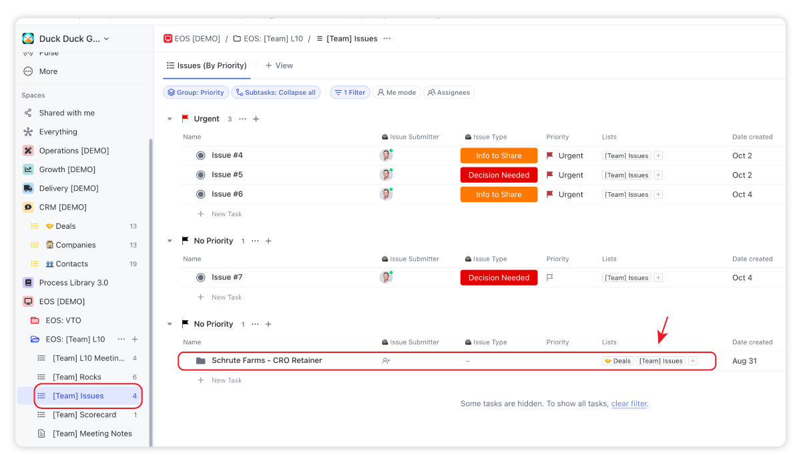
Task: Add list to Issue #4 with plus
Action: click(x=658, y=155)
